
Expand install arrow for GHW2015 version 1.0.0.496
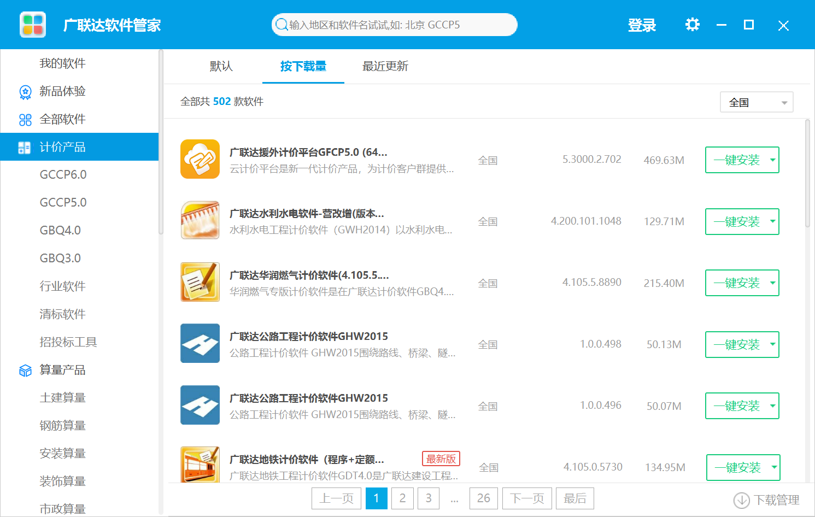click(x=772, y=406)
